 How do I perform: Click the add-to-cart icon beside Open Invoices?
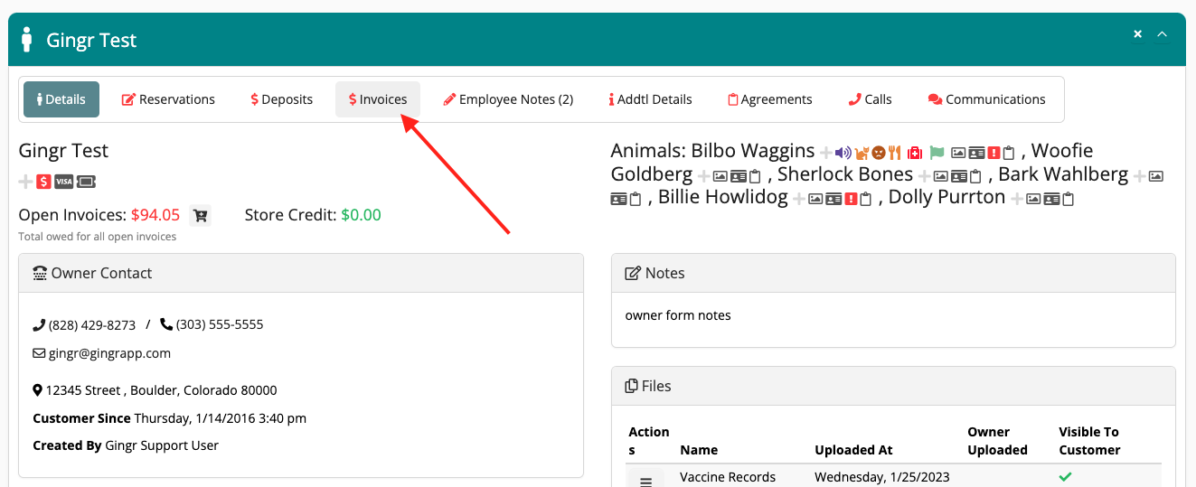pyautogui.click(x=201, y=215)
